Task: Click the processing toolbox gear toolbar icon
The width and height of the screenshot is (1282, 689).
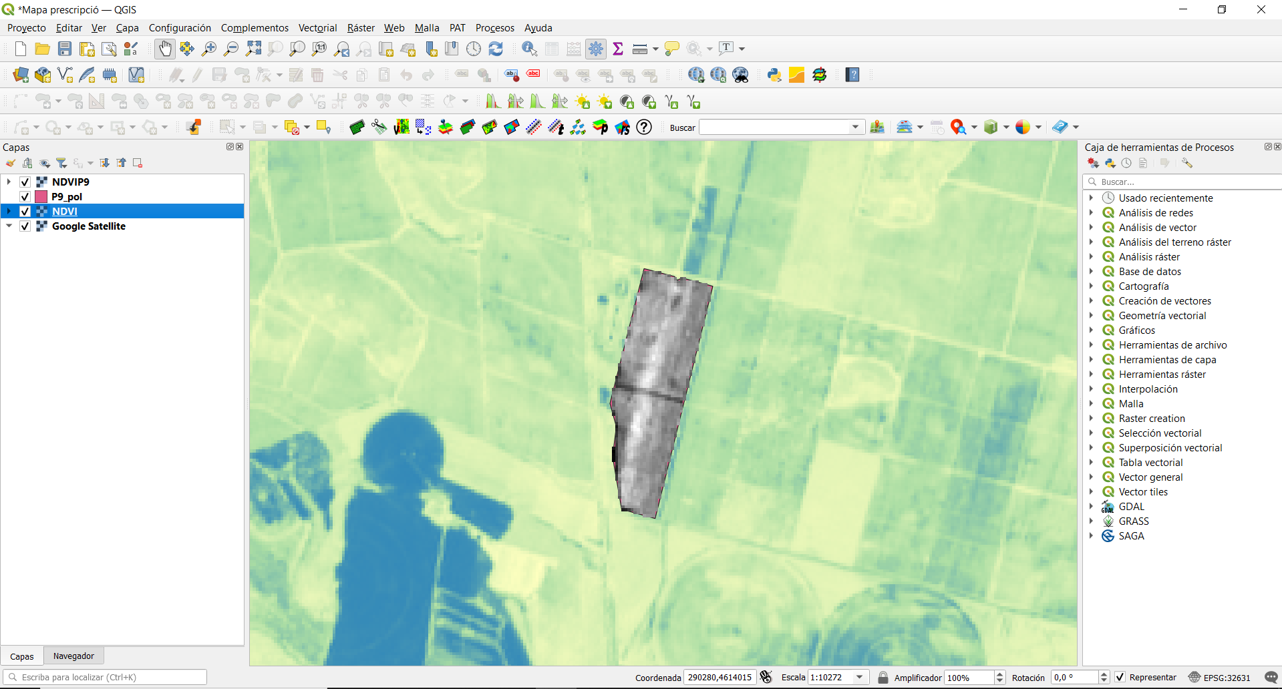Action: (596, 49)
